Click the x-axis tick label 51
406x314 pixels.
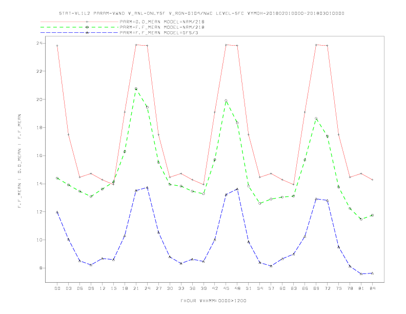tap(249, 288)
